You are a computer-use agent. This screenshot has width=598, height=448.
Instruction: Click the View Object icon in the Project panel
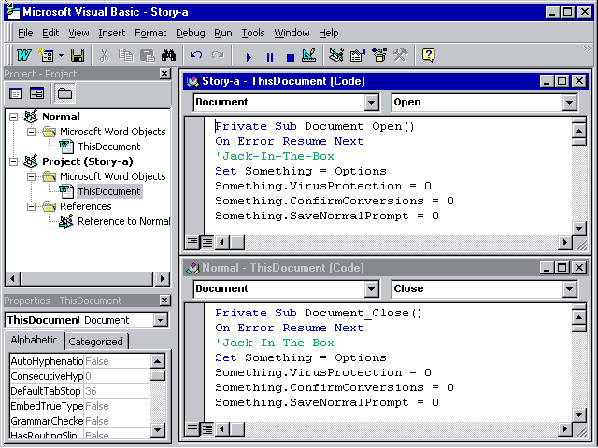[x=37, y=93]
